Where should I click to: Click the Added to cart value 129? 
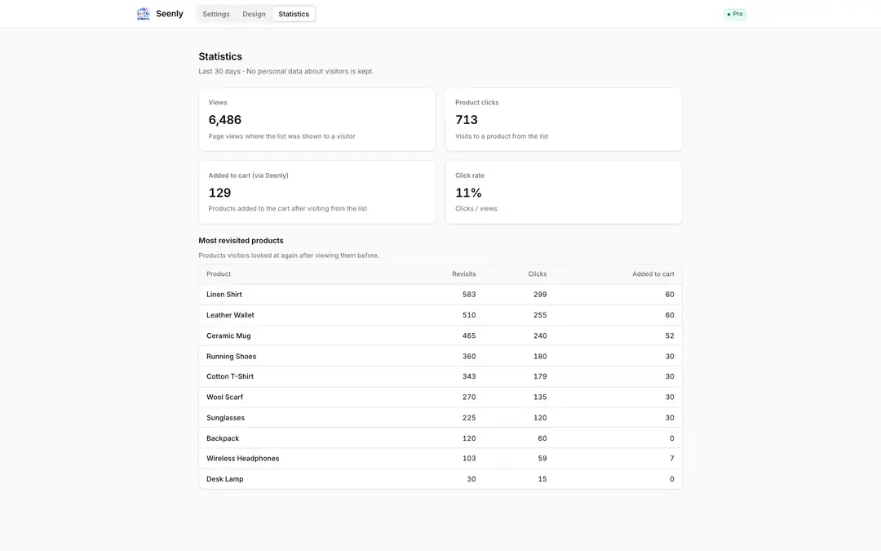tap(219, 193)
